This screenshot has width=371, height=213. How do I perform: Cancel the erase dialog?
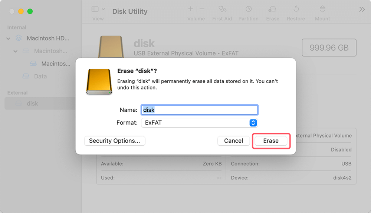(233, 141)
